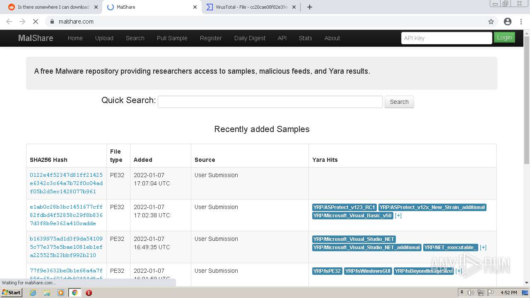Close the VirusTotal browser tab

pyautogui.click(x=294, y=7)
